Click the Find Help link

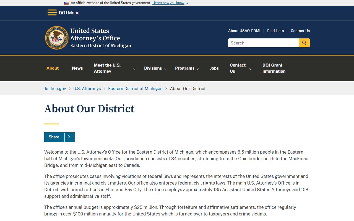tap(275, 31)
